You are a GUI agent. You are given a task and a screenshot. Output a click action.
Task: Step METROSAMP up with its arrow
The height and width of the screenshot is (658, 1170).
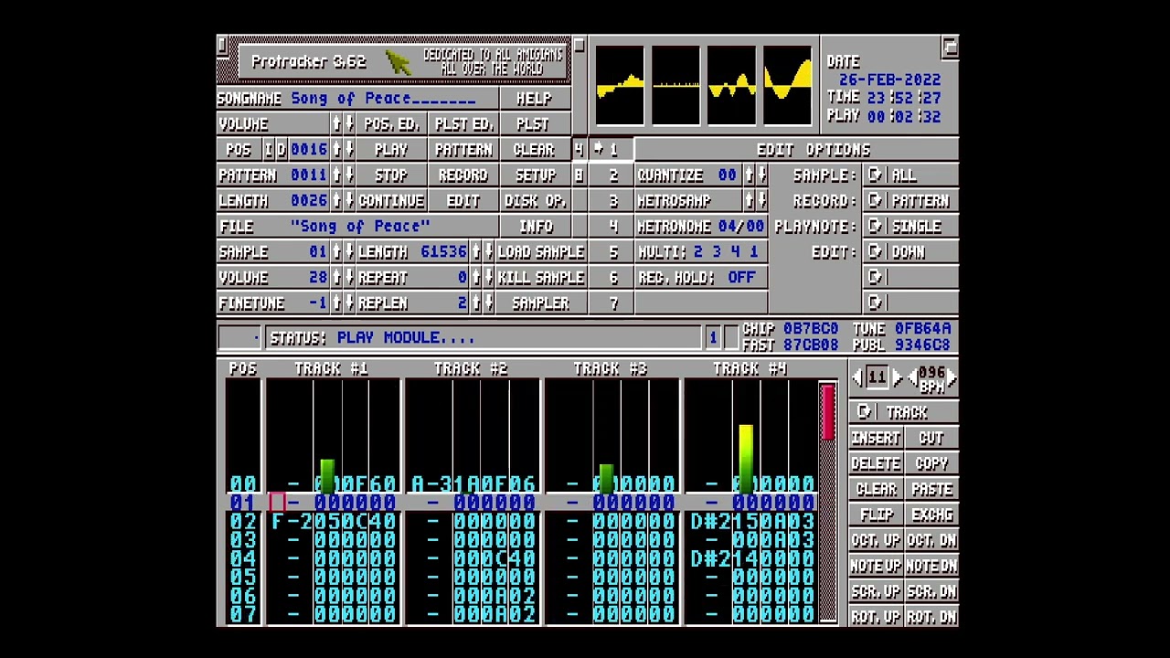tap(750, 201)
